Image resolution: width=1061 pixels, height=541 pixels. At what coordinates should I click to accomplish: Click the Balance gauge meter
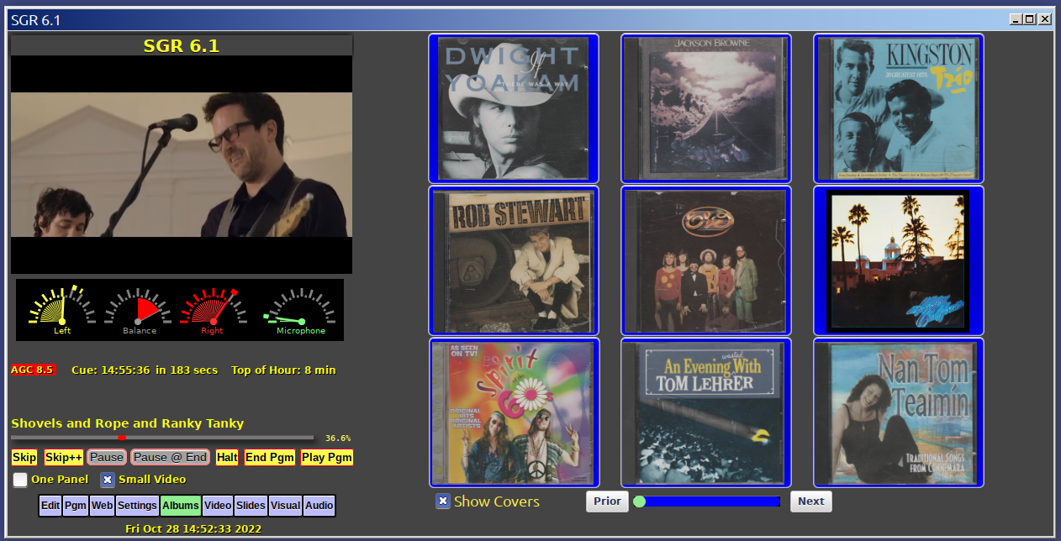click(x=139, y=309)
